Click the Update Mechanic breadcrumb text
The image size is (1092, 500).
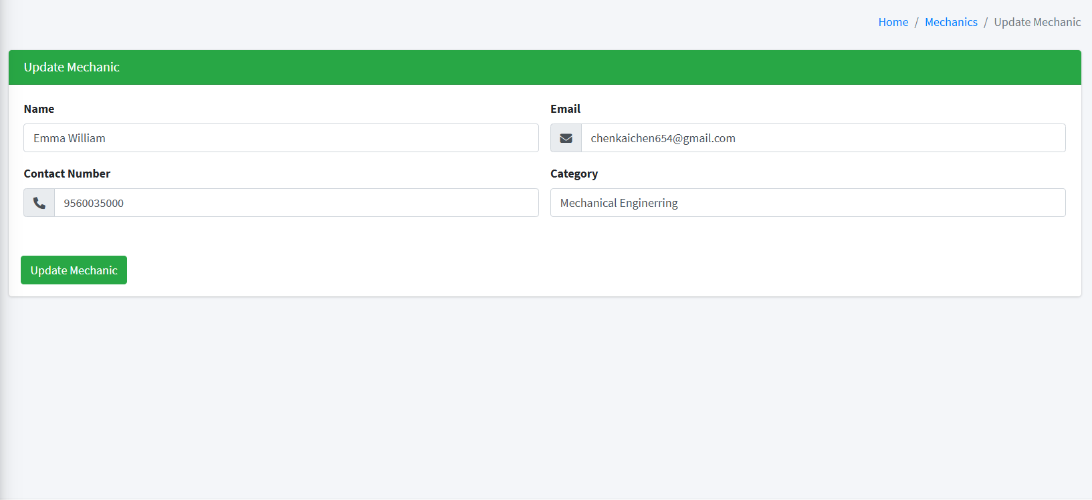click(x=1036, y=22)
